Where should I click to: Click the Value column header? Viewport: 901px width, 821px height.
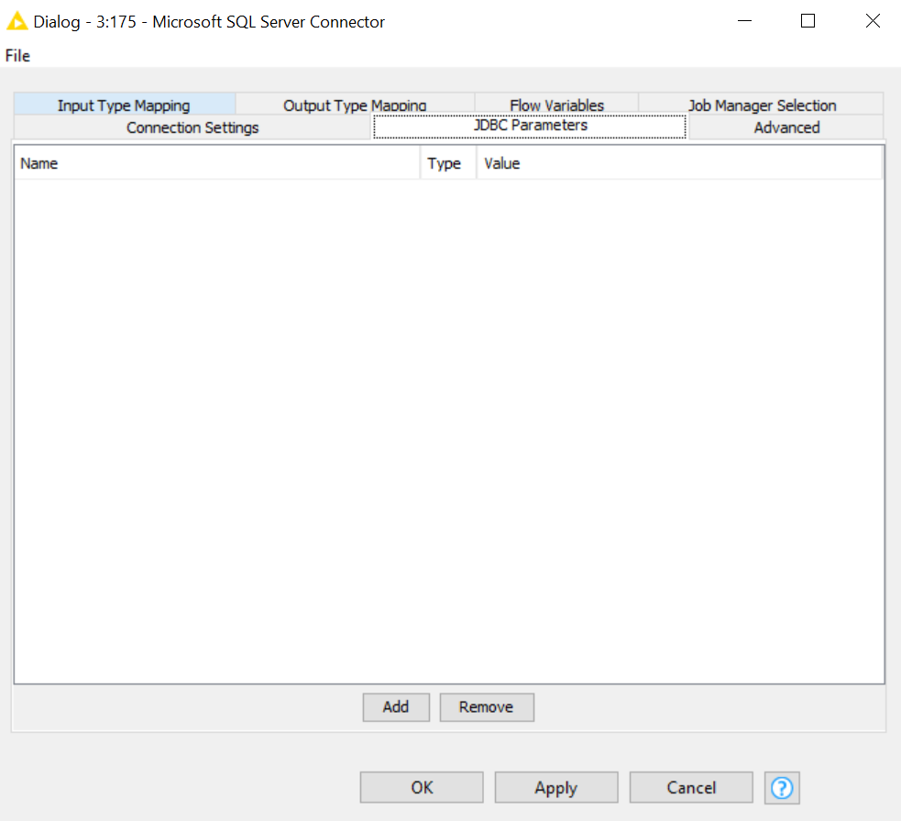tap(679, 163)
